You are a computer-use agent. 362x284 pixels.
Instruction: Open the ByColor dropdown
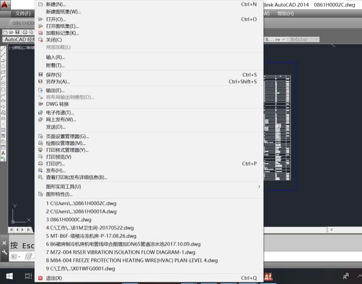pyautogui.click(x=304, y=39)
